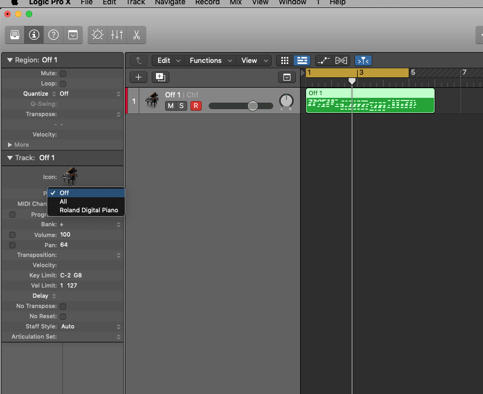Open Quick Help question mark button
Screen dimensions: 483x394
click(53, 35)
